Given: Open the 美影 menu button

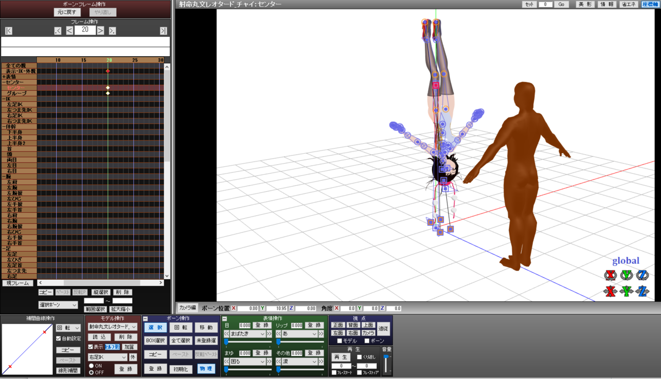Looking at the screenshot, I should click(585, 4).
